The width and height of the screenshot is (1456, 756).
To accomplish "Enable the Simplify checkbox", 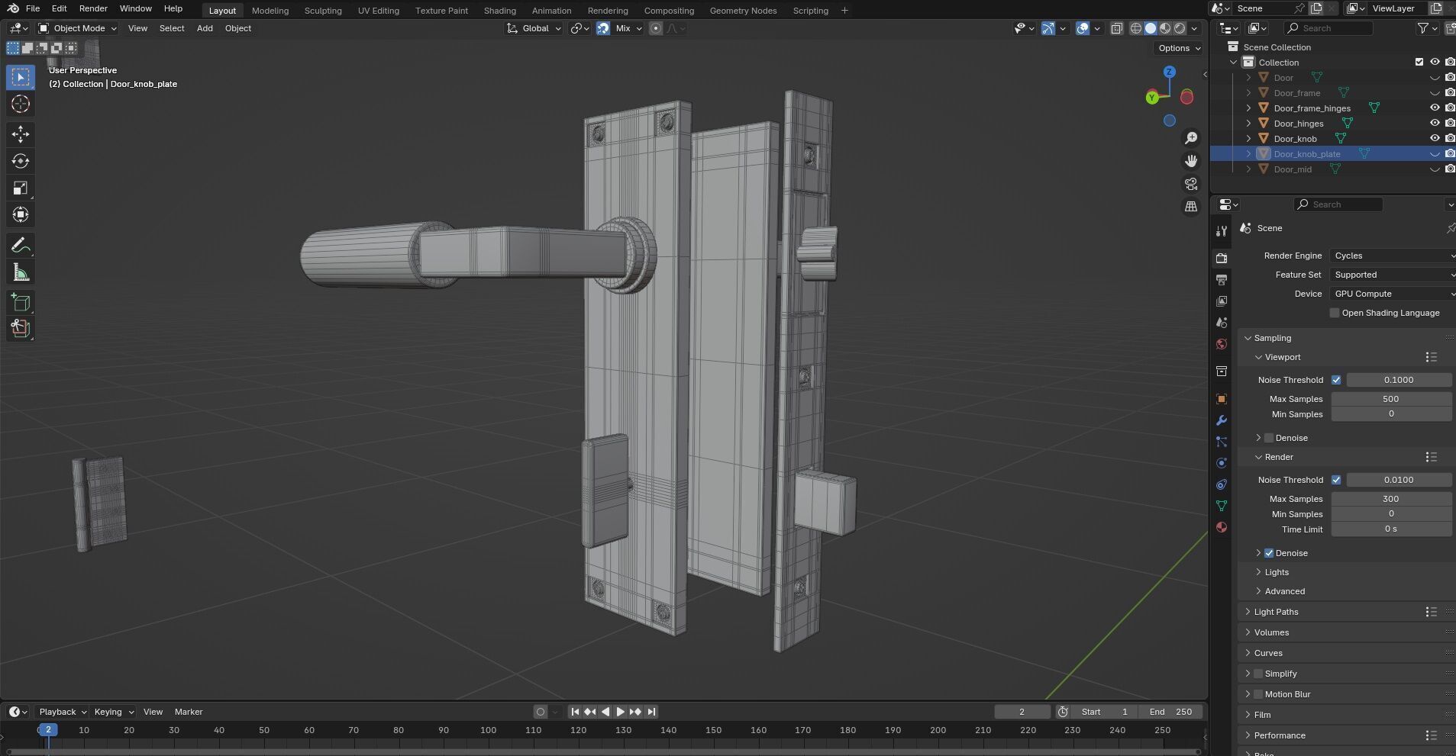I will tap(1258, 674).
